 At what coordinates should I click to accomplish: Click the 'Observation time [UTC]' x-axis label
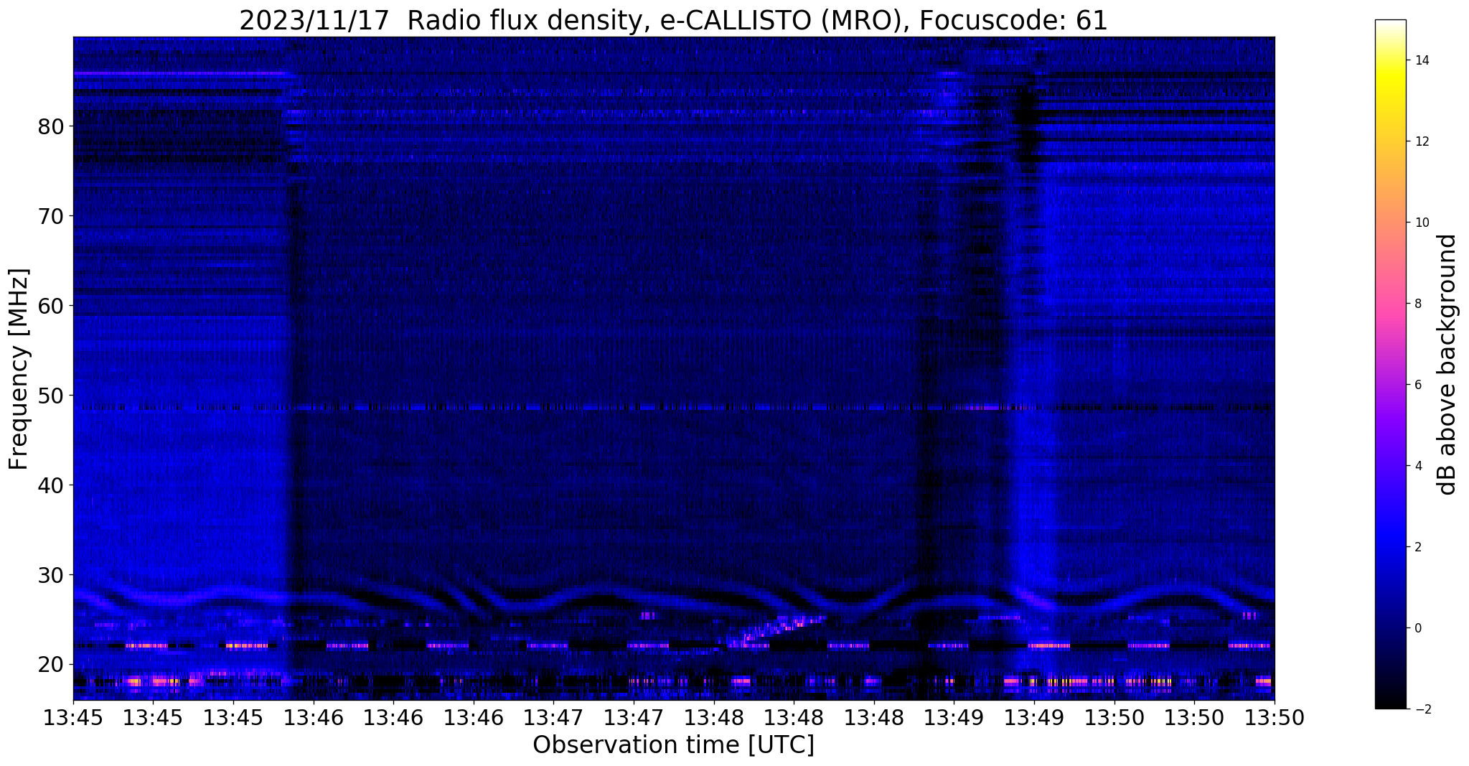click(673, 745)
